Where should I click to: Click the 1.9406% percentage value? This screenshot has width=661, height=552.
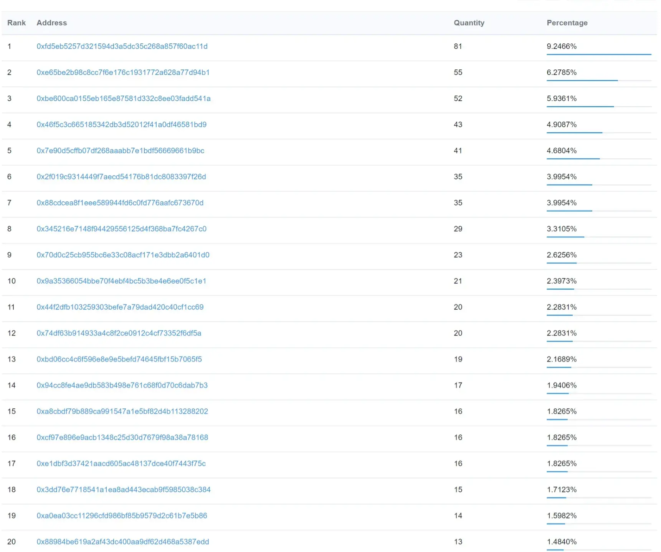(562, 385)
